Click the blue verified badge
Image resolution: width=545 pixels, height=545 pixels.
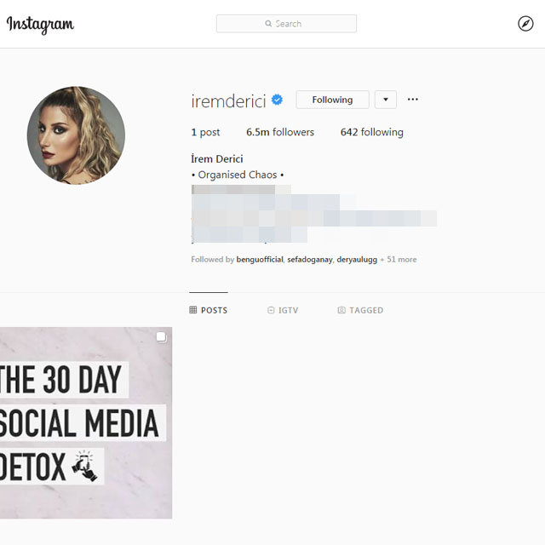[x=277, y=100]
